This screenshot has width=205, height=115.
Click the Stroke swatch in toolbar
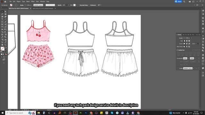[x=4, y=50]
